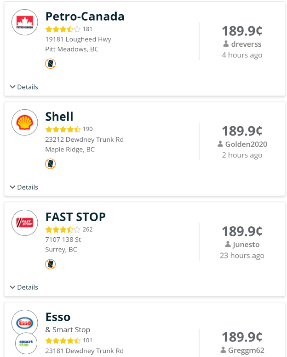
Task: Click the Shell brand logo
Action: tap(25, 123)
